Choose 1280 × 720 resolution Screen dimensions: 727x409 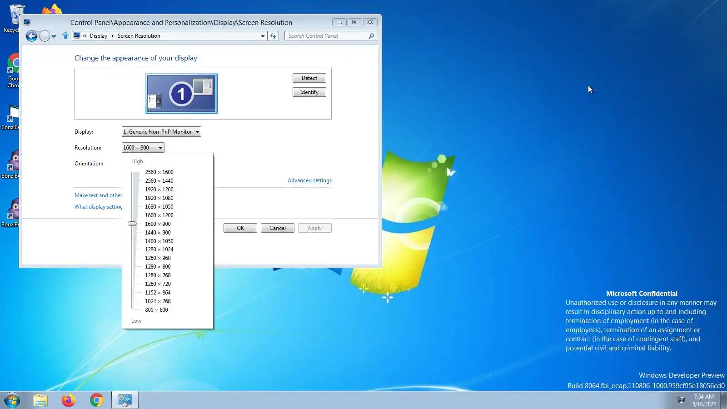tap(158, 284)
